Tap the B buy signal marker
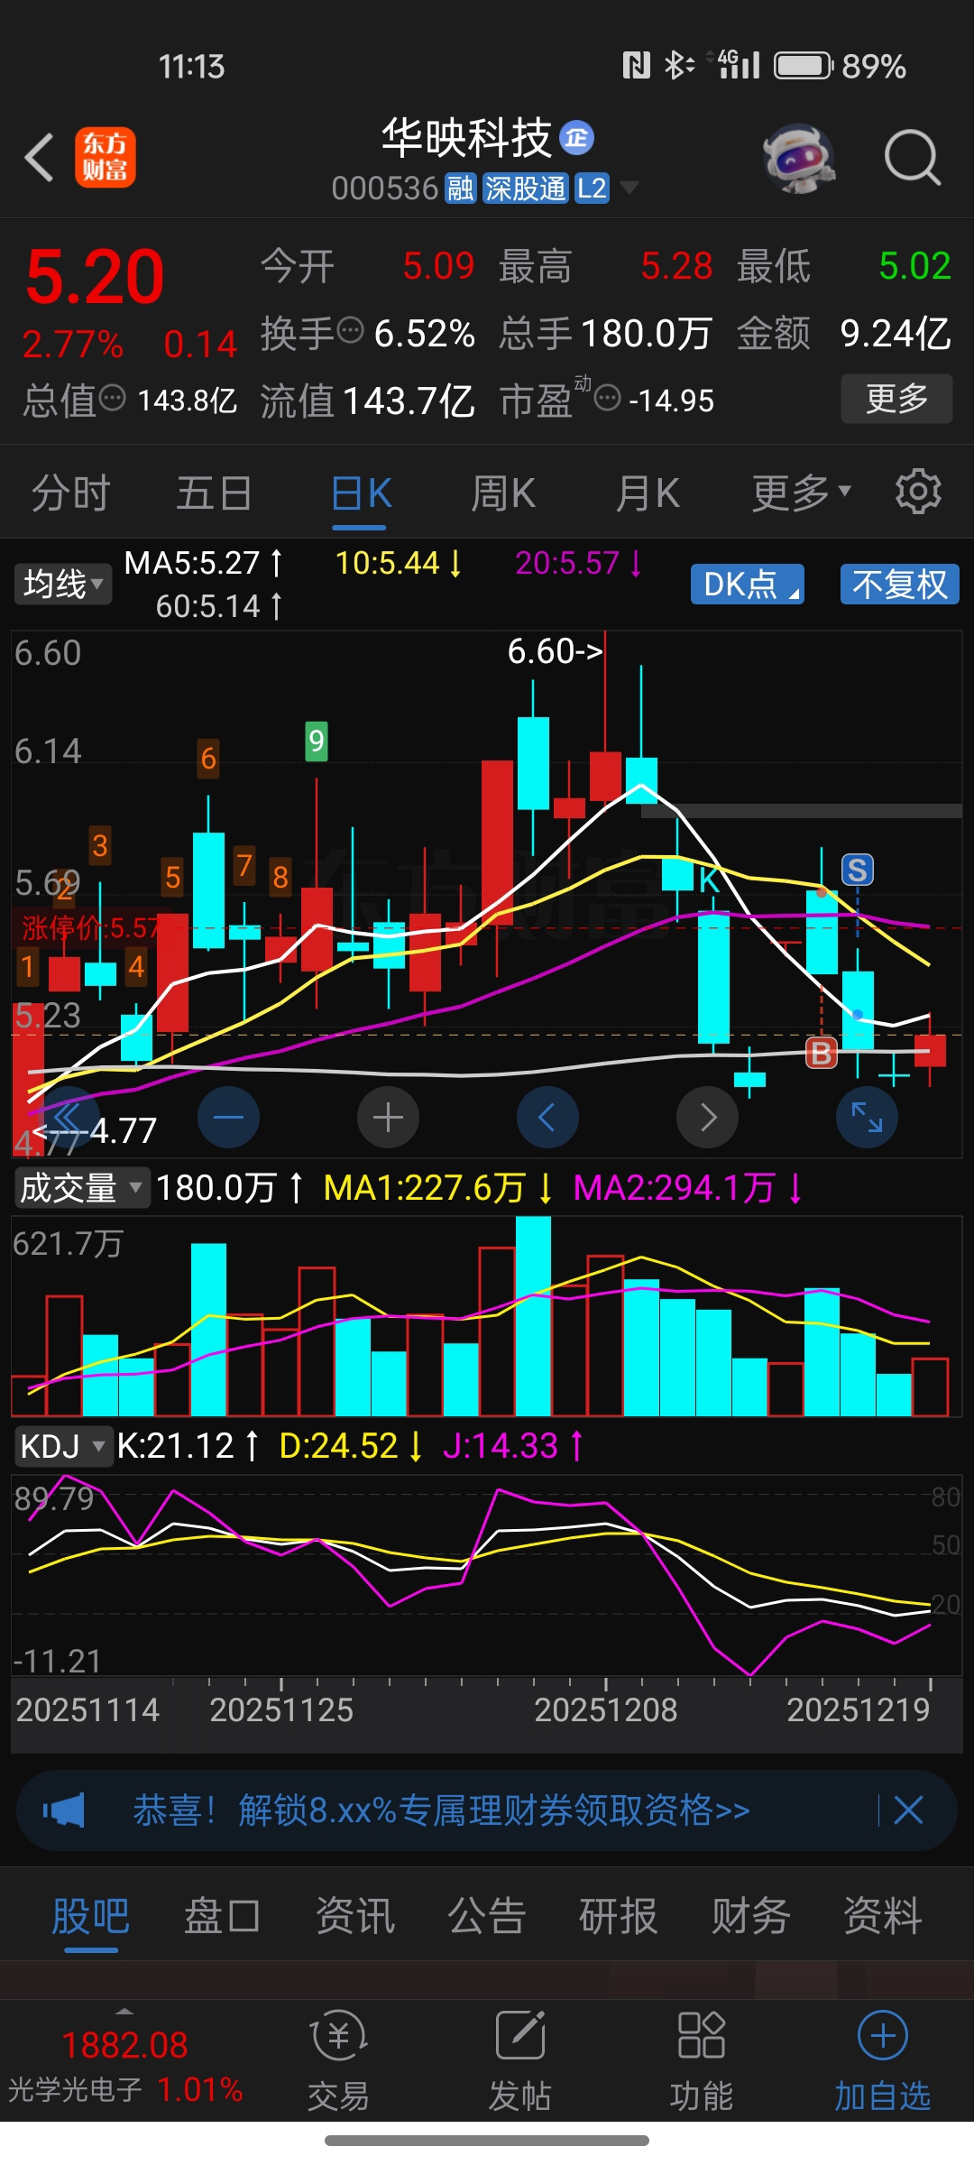The width and height of the screenshot is (974, 2165). point(822,1052)
